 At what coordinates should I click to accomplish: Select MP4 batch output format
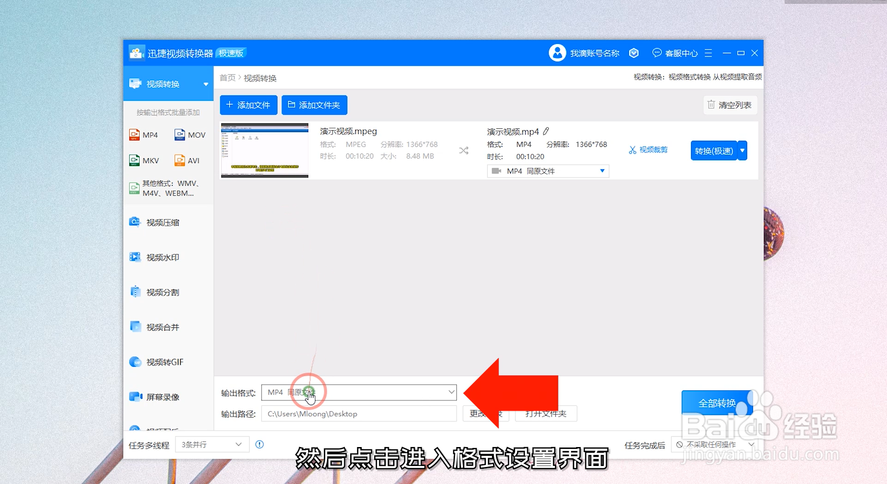click(x=144, y=135)
